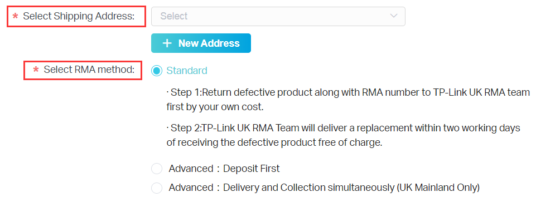Click the Step 2 replacement delivery text
Image resolution: width=560 pixels, height=207 pixels.
(x=344, y=135)
